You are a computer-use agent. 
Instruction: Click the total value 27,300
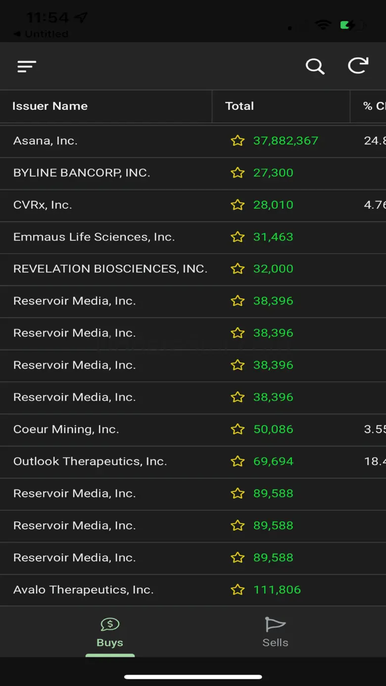273,173
